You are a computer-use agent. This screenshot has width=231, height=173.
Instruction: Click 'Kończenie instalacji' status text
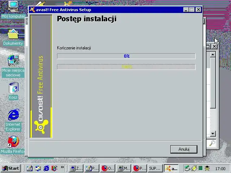(x=74, y=48)
